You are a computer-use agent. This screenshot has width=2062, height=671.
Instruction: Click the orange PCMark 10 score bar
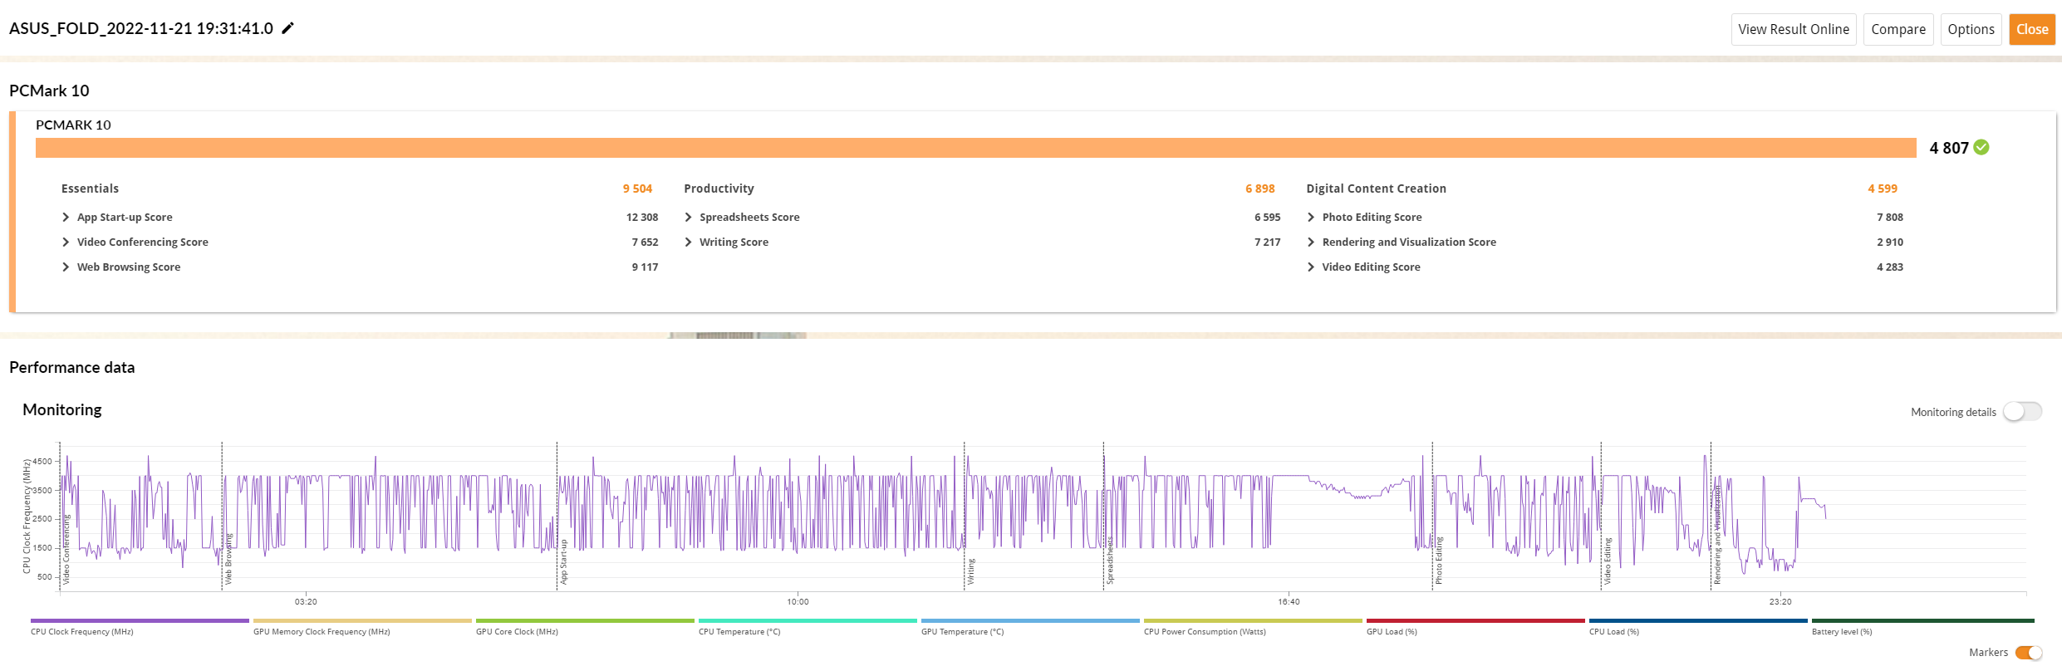pyautogui.click(x=976, y=148)
